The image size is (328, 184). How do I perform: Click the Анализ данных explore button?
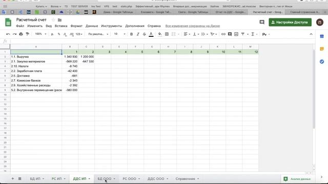[x=298, y=179]
